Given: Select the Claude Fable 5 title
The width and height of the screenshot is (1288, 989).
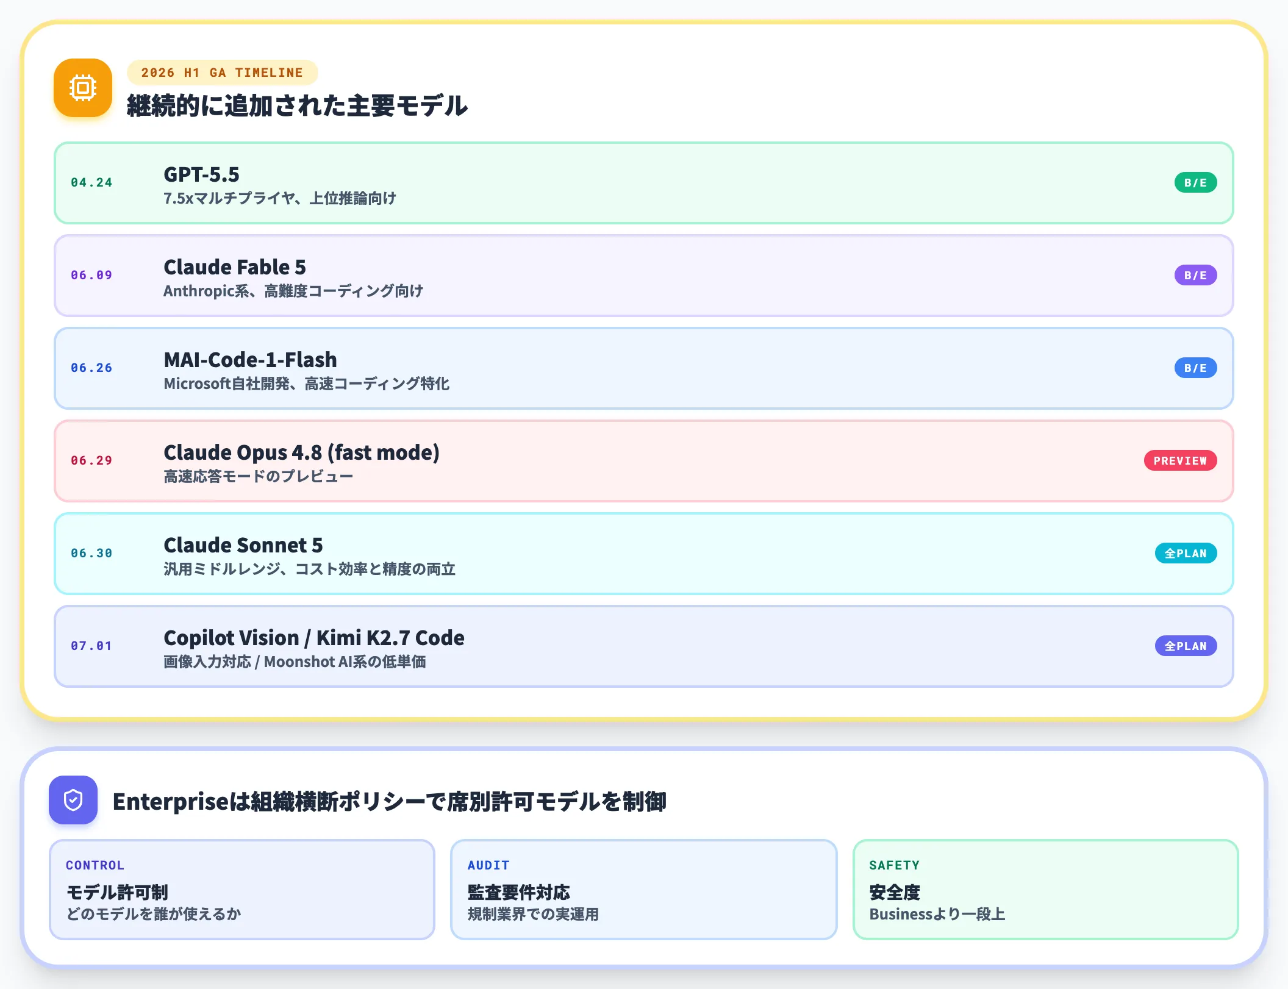Looking at the screenshot, I should [x=235, y=267].
